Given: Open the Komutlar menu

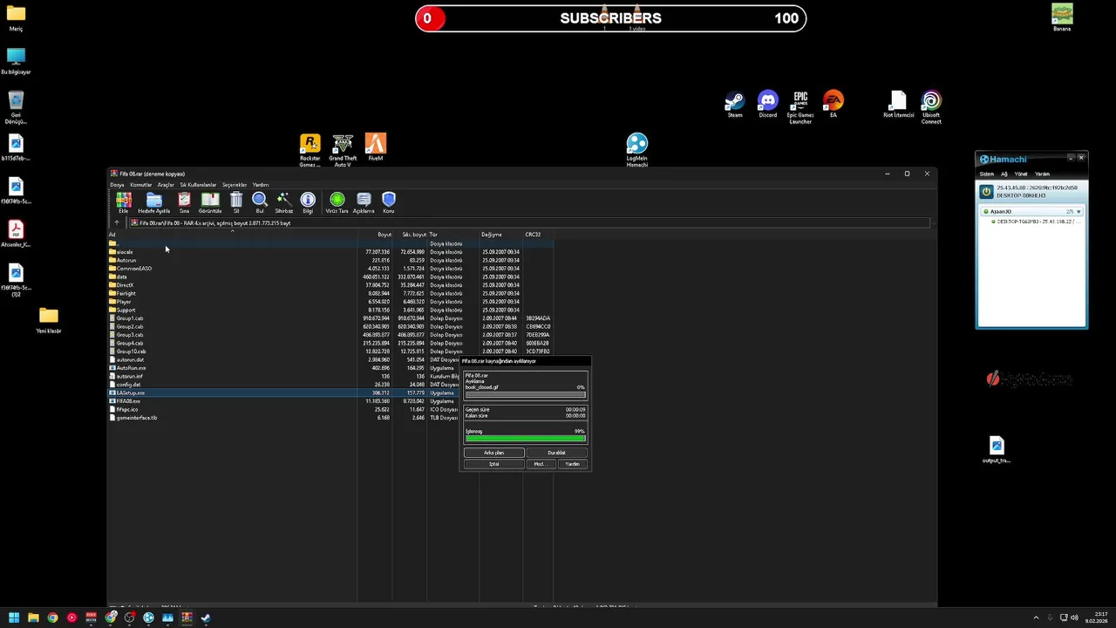Looking at the screenshot, I should pyautogui.click(x=140, y=185).
